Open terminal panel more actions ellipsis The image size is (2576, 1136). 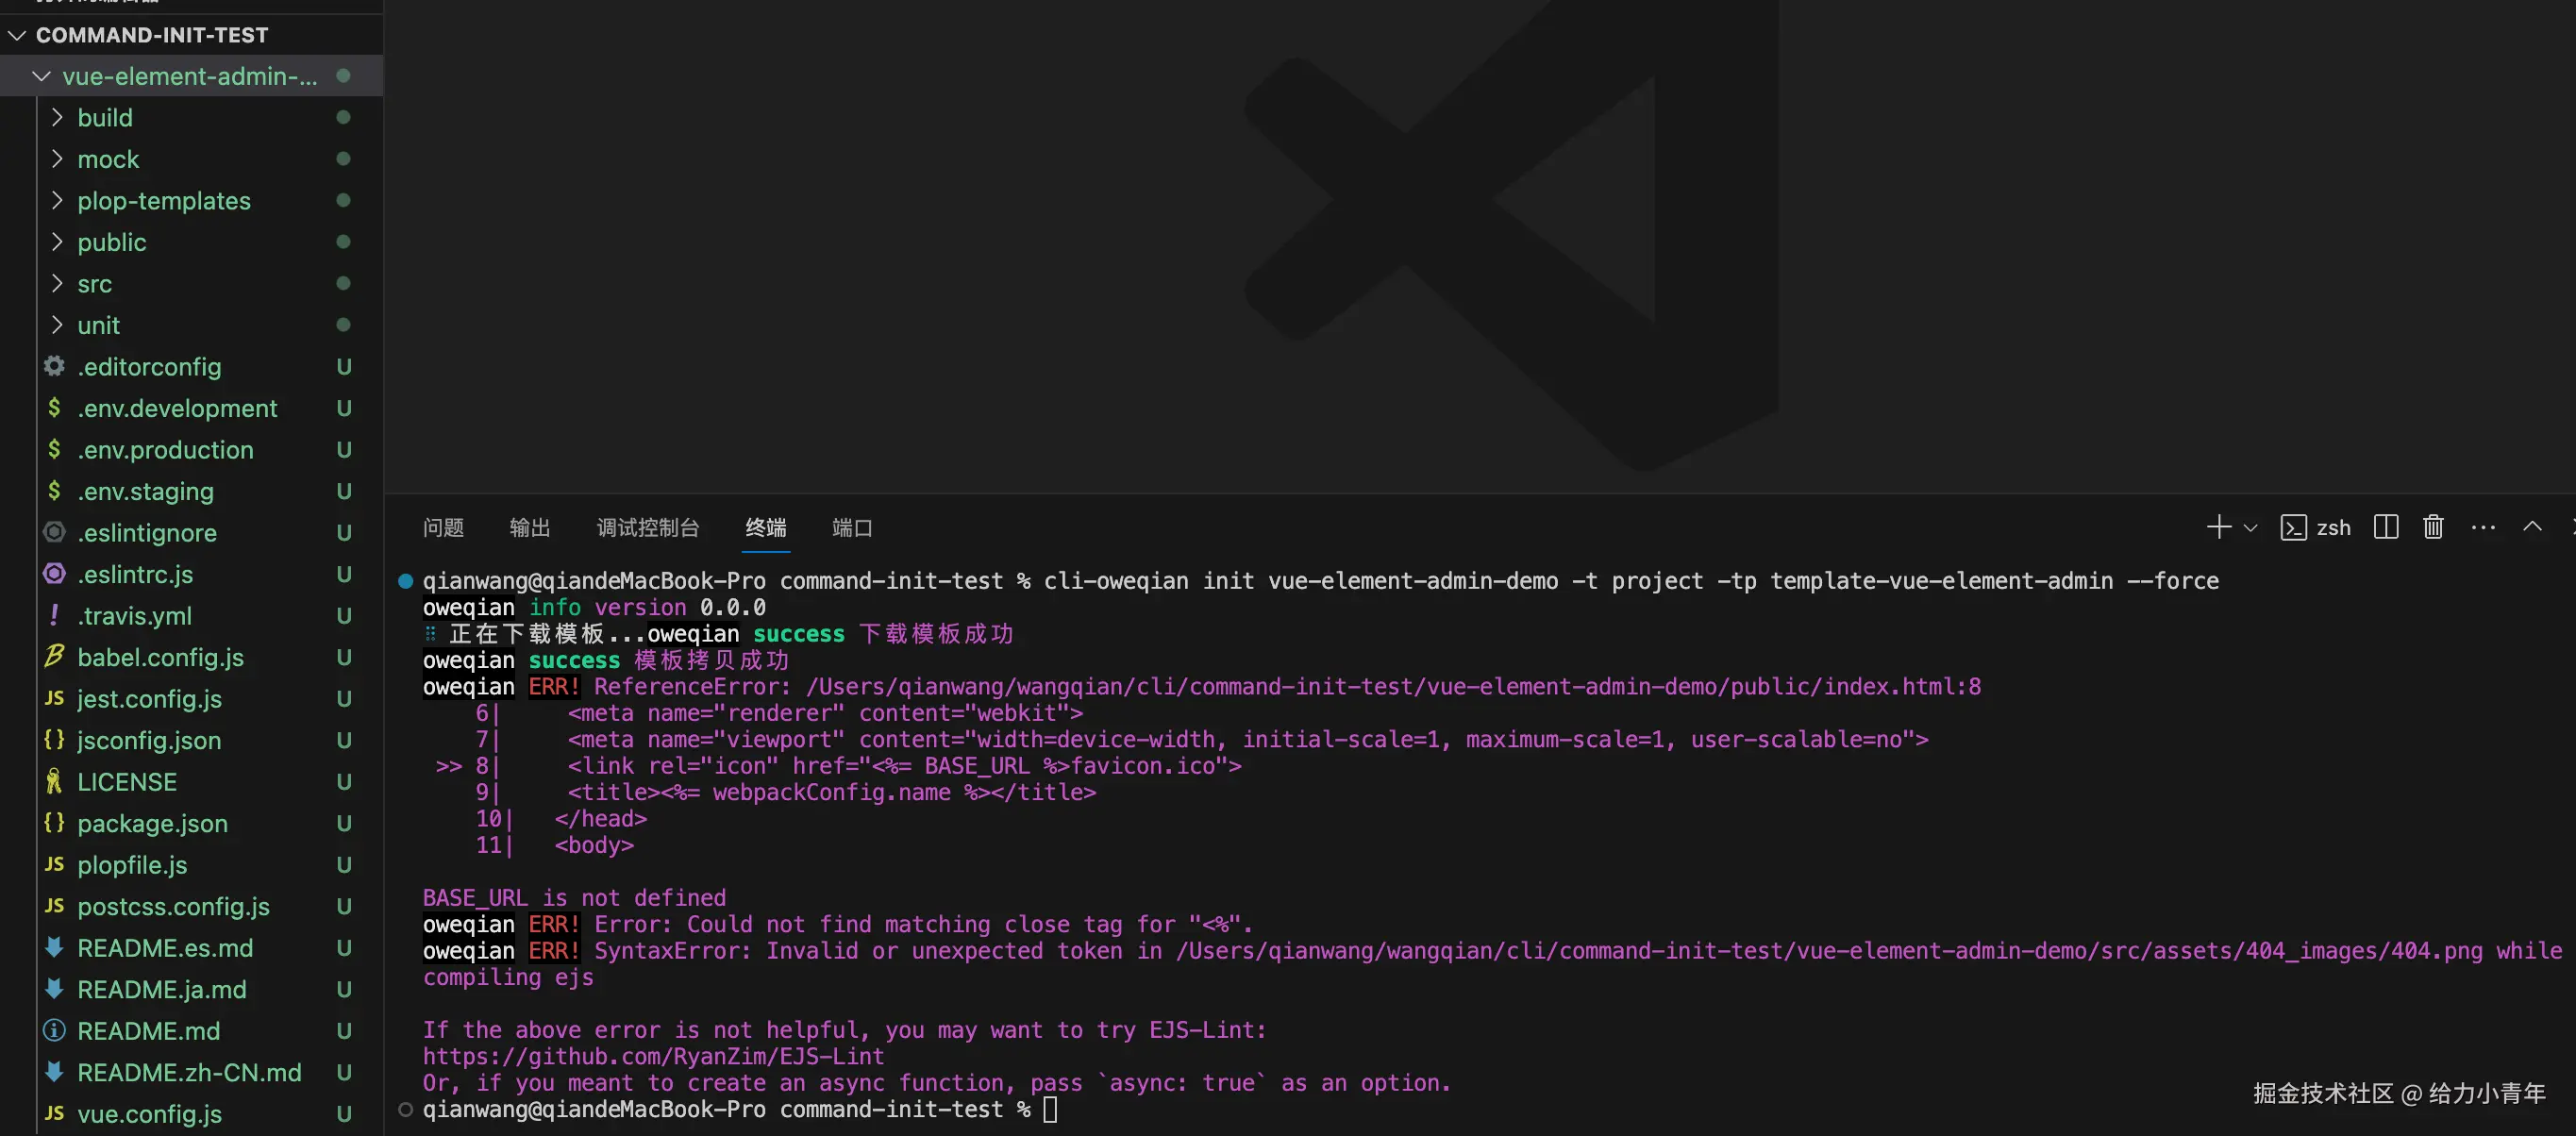click(2483, 527)
